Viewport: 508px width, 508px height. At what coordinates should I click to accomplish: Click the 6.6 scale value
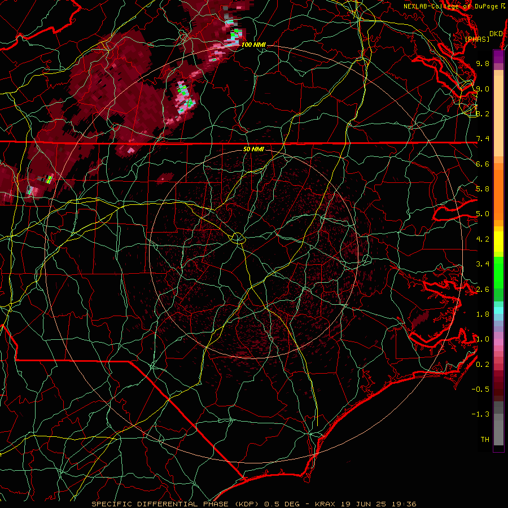click(483, 164)
